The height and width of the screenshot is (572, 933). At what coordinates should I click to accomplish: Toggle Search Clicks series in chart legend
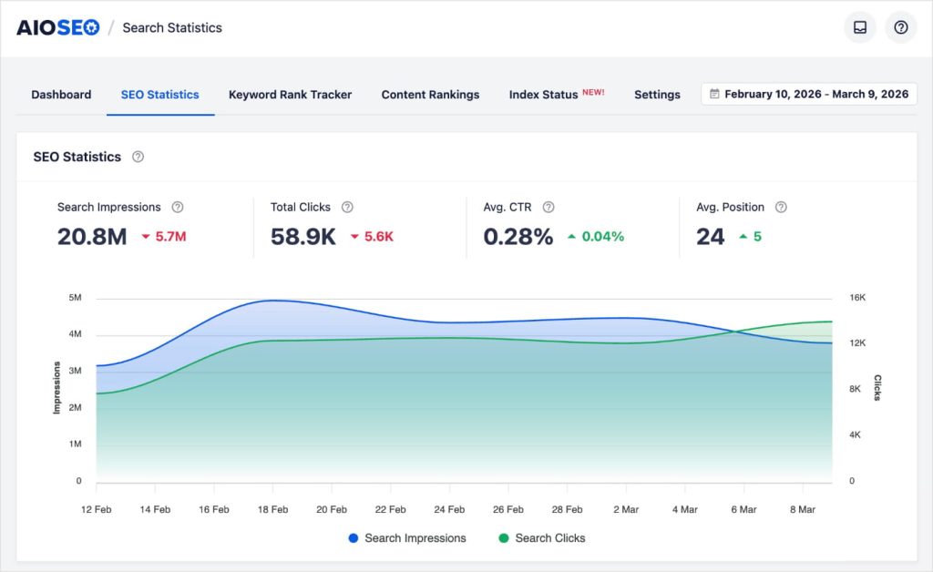pyautogui.click(x=542, y=538)
